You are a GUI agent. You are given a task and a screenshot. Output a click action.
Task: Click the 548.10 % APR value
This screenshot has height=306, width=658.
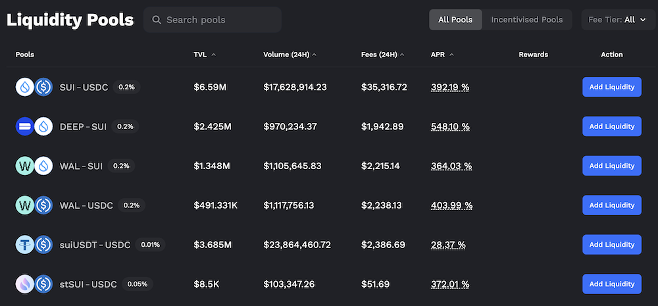click(450, 126)
